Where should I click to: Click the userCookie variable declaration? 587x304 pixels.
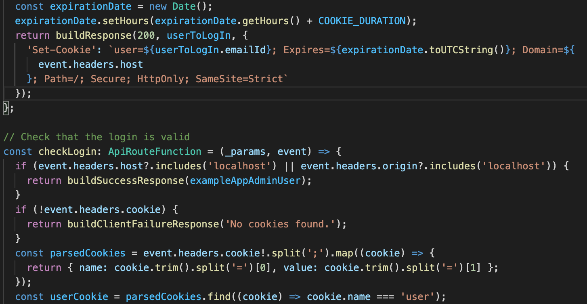79,297
